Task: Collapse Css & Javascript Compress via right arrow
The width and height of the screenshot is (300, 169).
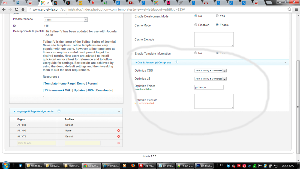Action: coord(285,63)
